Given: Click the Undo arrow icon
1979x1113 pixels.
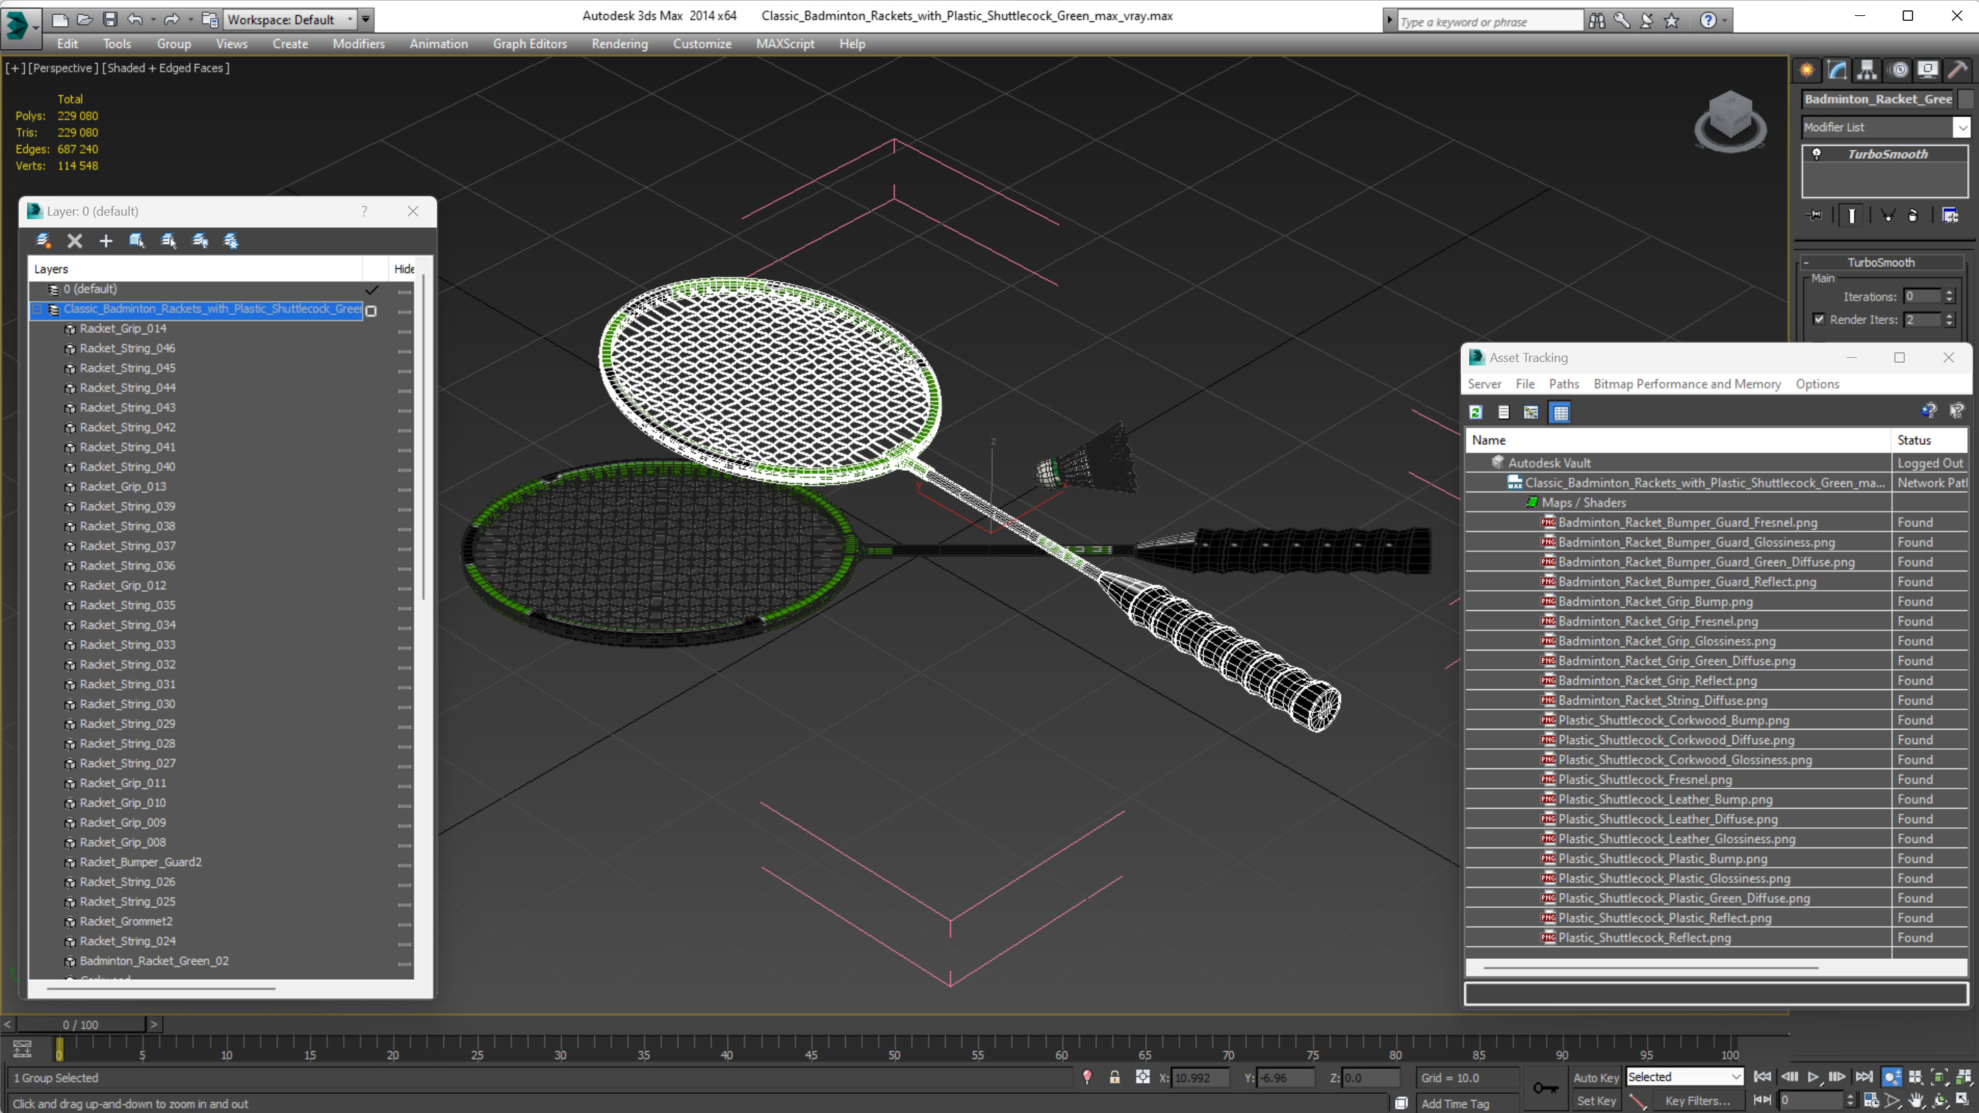Looking at the screenshot, I should tap(135, 19).
